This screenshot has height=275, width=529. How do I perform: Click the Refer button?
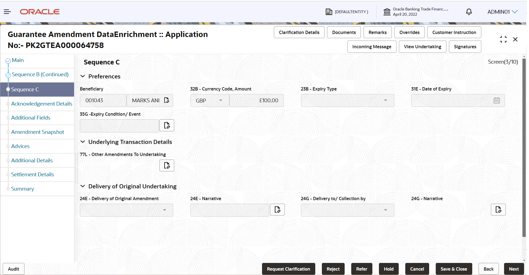click(362, 269)
